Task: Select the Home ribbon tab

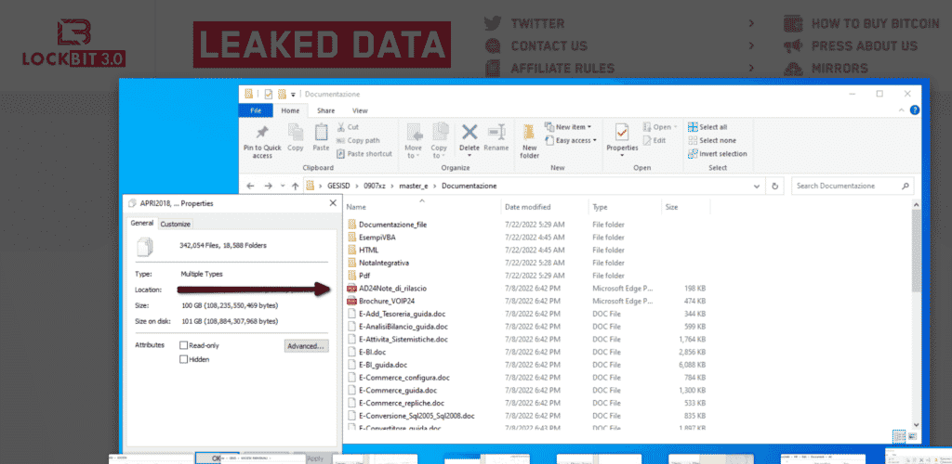Action: (x=290, y=110)
